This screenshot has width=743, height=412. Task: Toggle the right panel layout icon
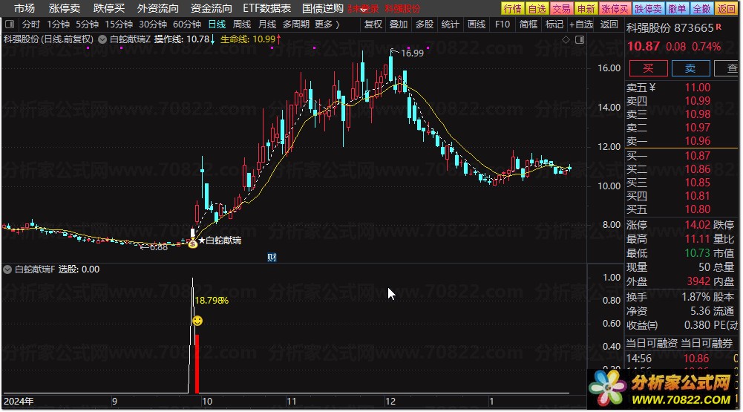580,40
